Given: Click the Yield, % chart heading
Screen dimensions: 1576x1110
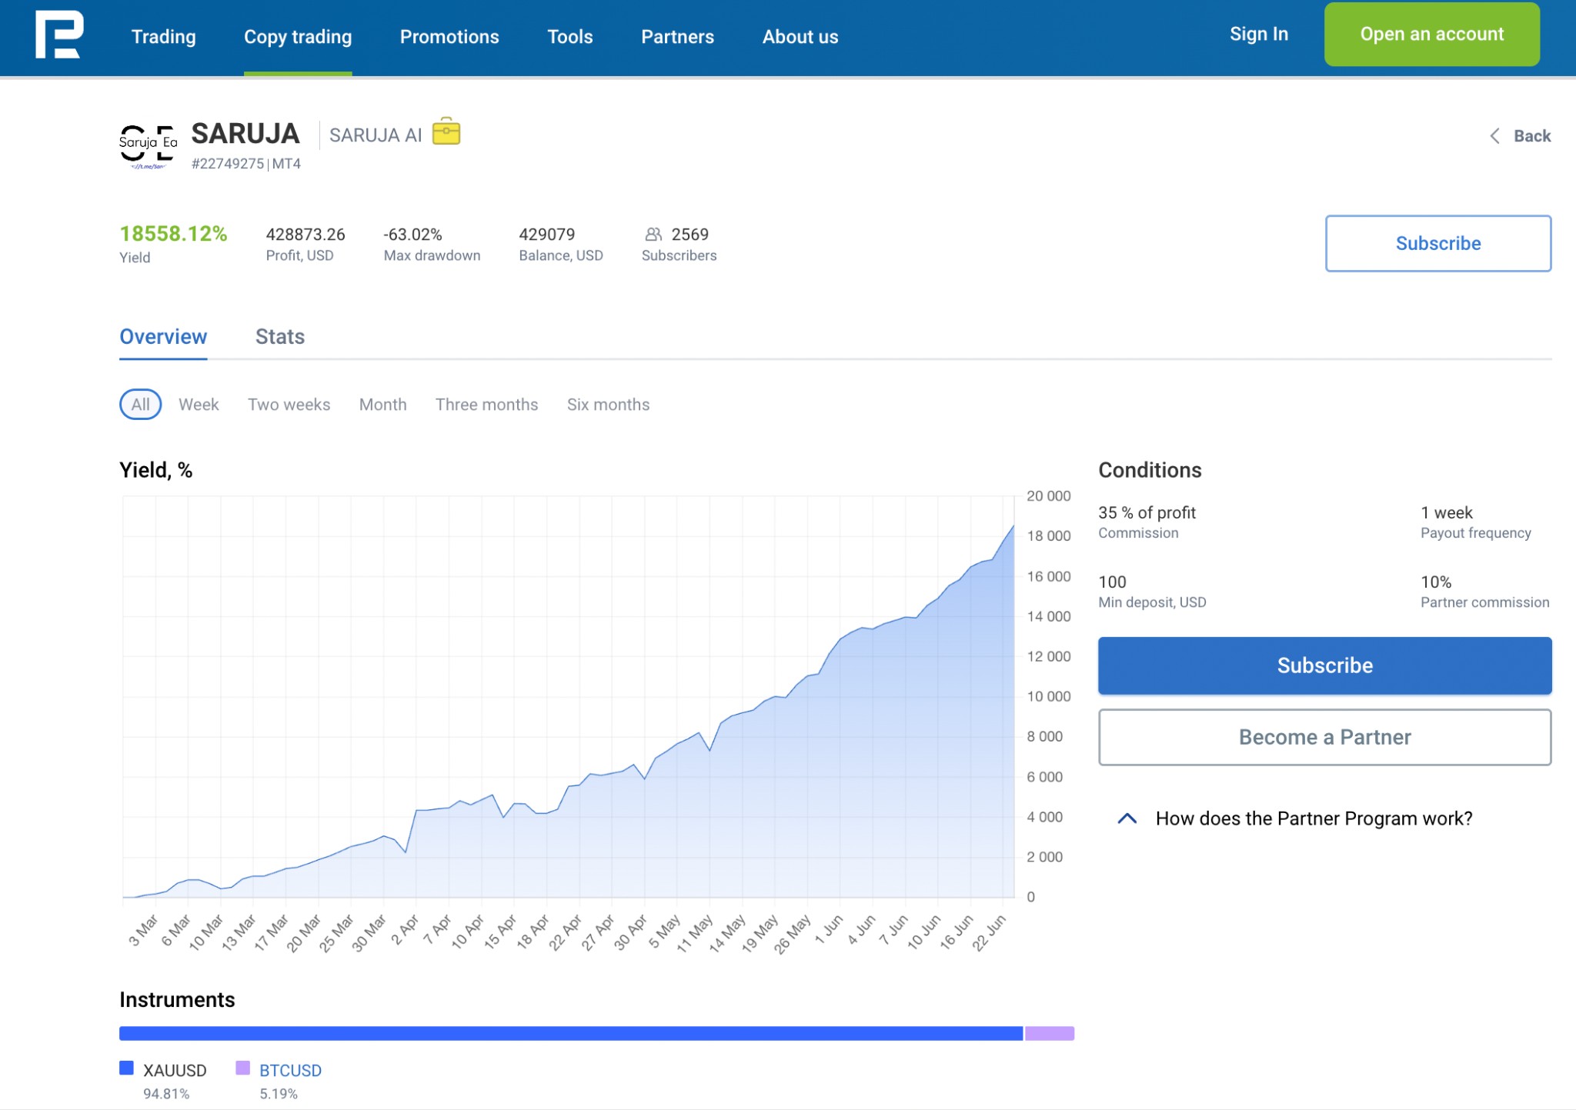Looking at the screenshot, I should point(156,470).
